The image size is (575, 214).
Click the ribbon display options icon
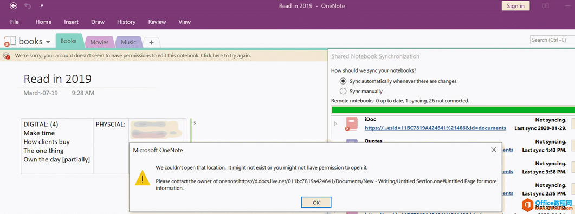tap(545, 6)
